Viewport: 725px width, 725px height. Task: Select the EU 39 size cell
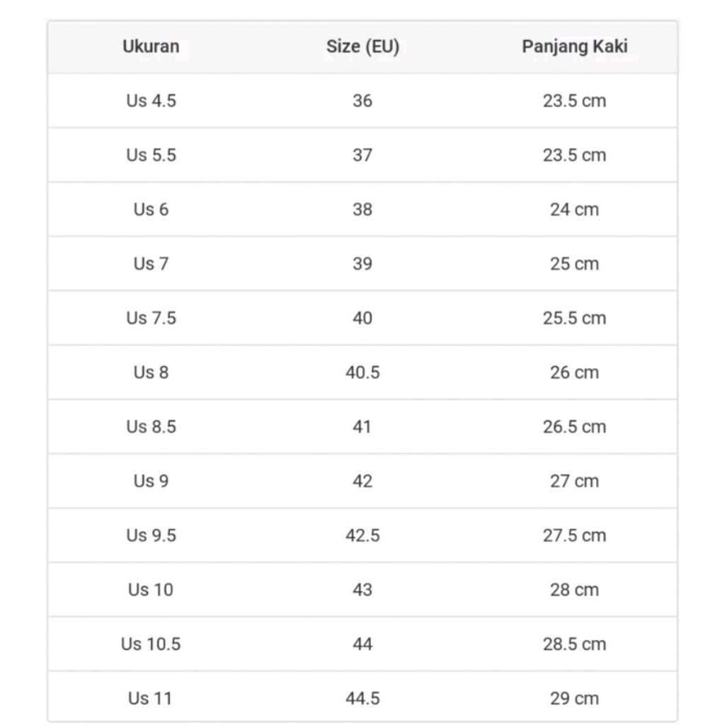(x=362, y=263)
